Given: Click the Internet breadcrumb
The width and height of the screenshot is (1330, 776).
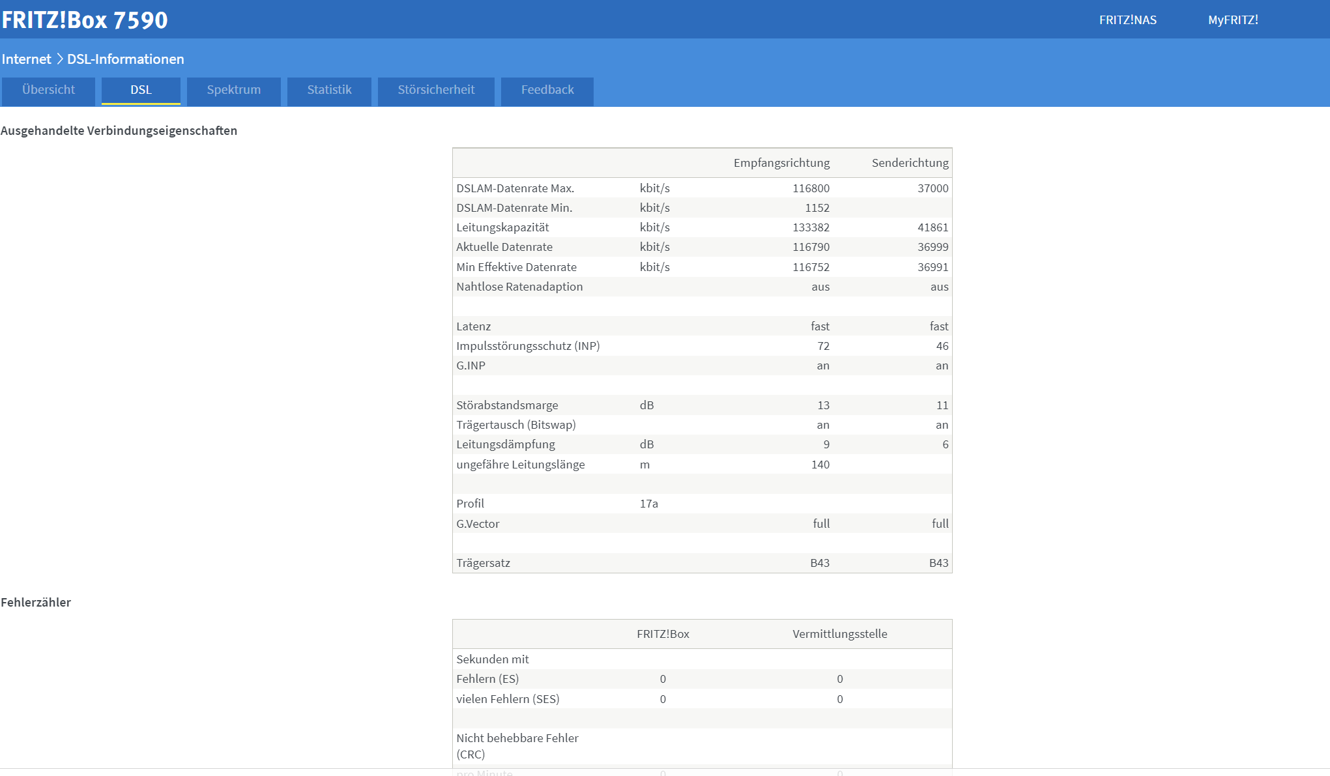Looking at the screenshot, I should tap(26, 59).
